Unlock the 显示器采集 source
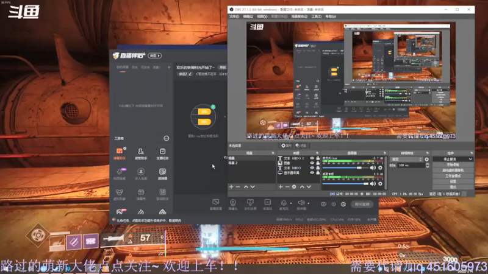 click(318, 173)
